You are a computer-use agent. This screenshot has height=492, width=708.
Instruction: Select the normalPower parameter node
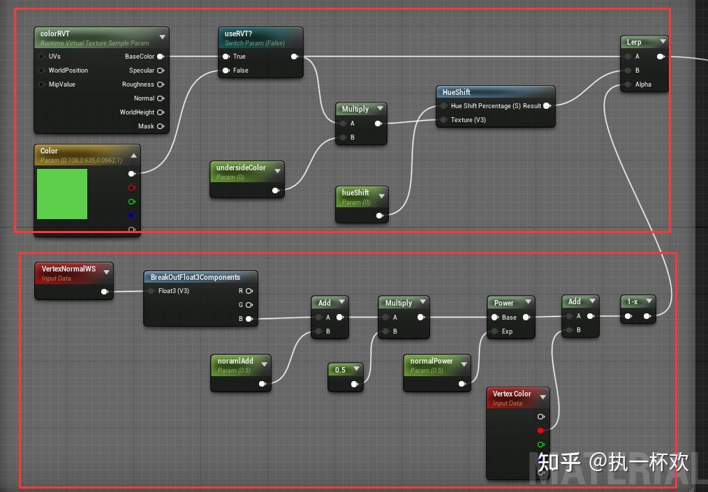coord(429,361)
